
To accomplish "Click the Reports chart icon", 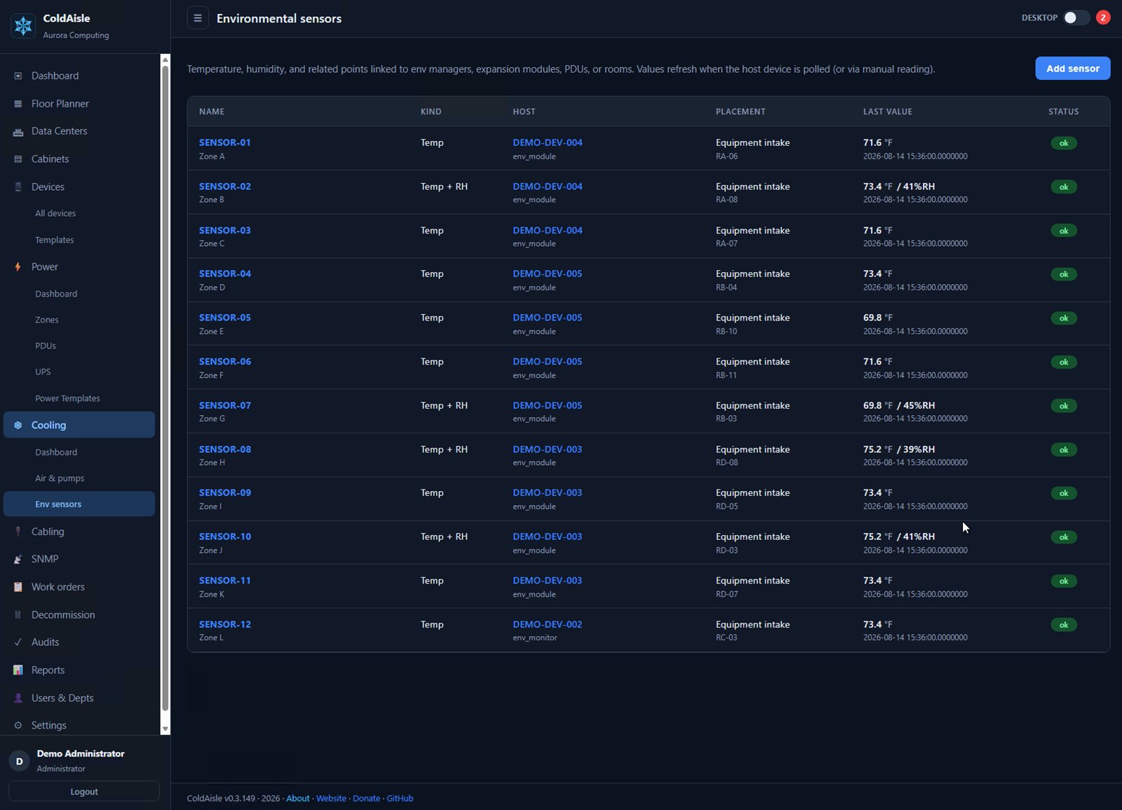I will coord(18,670).
